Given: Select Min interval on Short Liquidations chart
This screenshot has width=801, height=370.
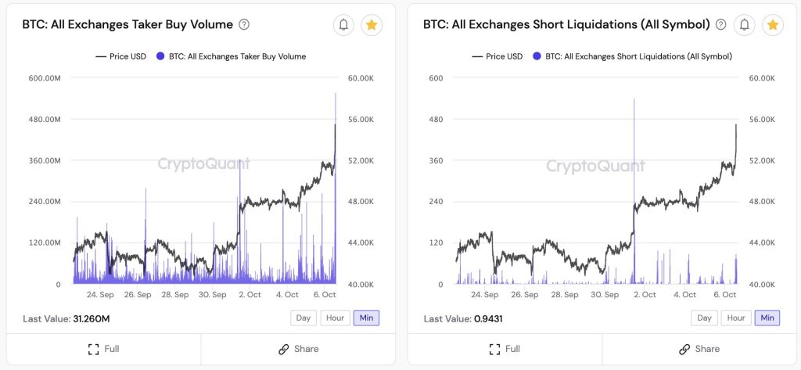Looking at the screenshot, I should pyautogui.click(x=767, y=318).
